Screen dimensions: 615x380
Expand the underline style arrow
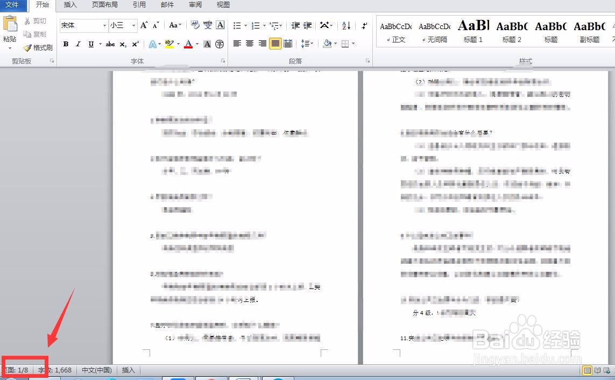[100, 44]
